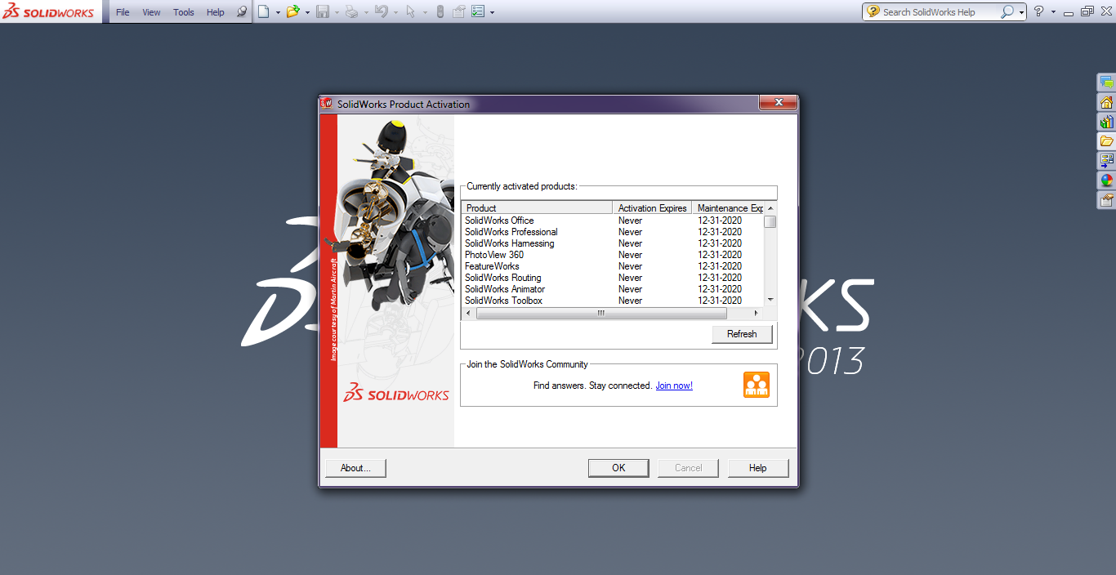Open the Tools menu
1116x575 pixels.
(x=184, y=12)
